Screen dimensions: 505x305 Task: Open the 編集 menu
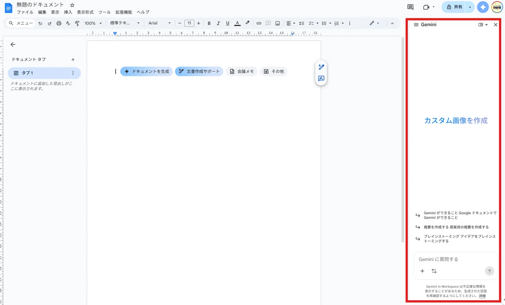point(42,12)
